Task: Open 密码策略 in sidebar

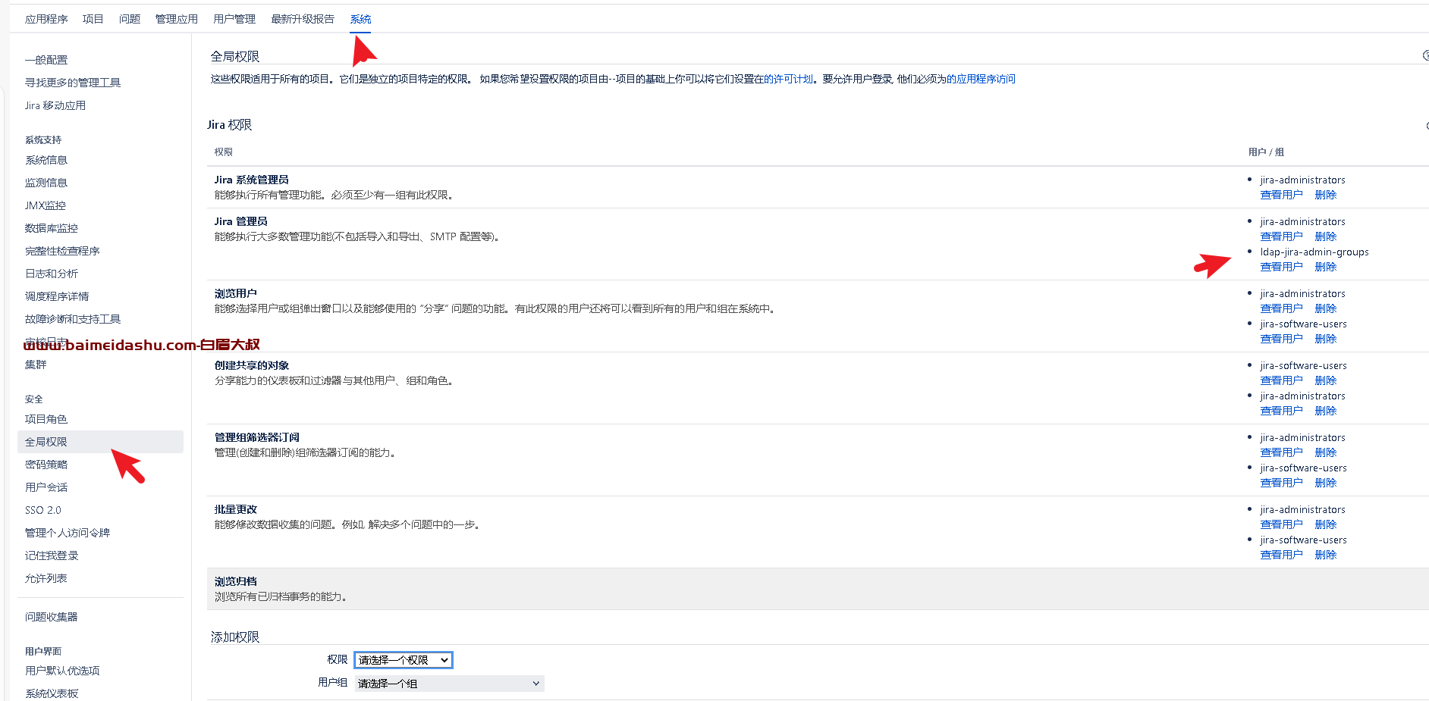Action: [46, 465]
